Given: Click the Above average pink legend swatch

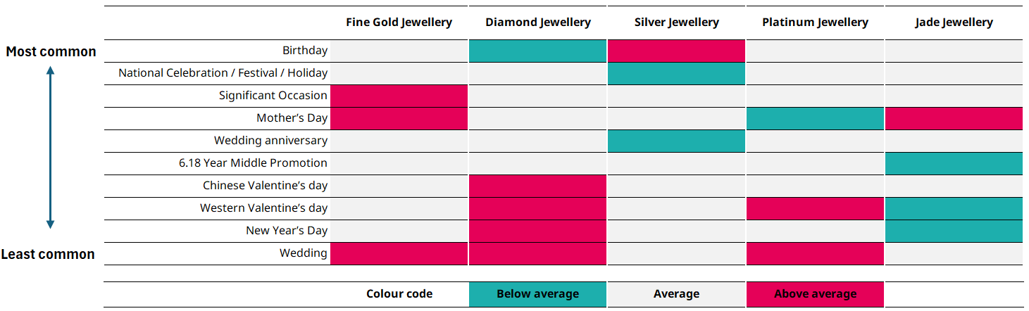Looking at the screenshot, I should pyautogui.click(x=815, y=294).
